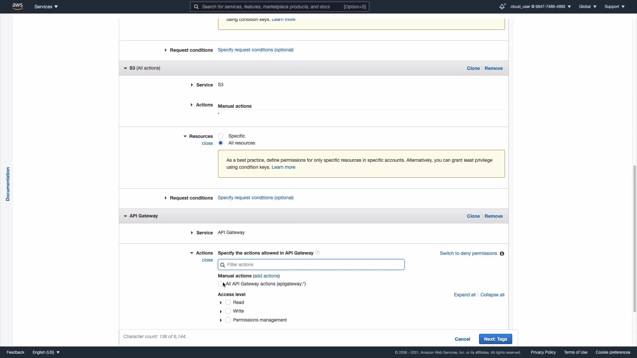Click the info icon beside deny permissions

[502, 254]
